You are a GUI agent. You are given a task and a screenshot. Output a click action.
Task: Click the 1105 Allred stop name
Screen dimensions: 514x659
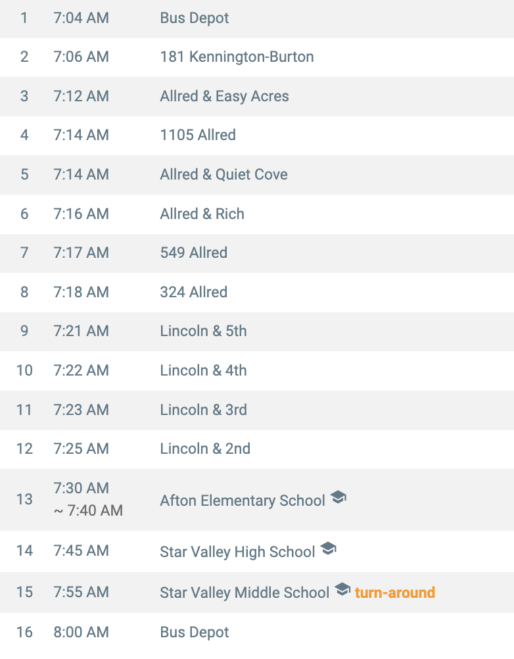click(x=198, y=135)
